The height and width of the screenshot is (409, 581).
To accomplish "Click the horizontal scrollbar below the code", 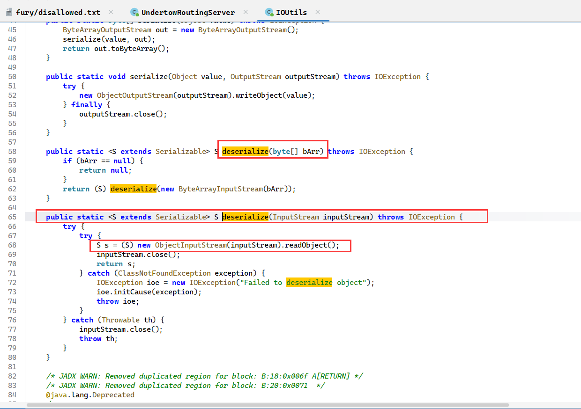I will tap(267, 405).
